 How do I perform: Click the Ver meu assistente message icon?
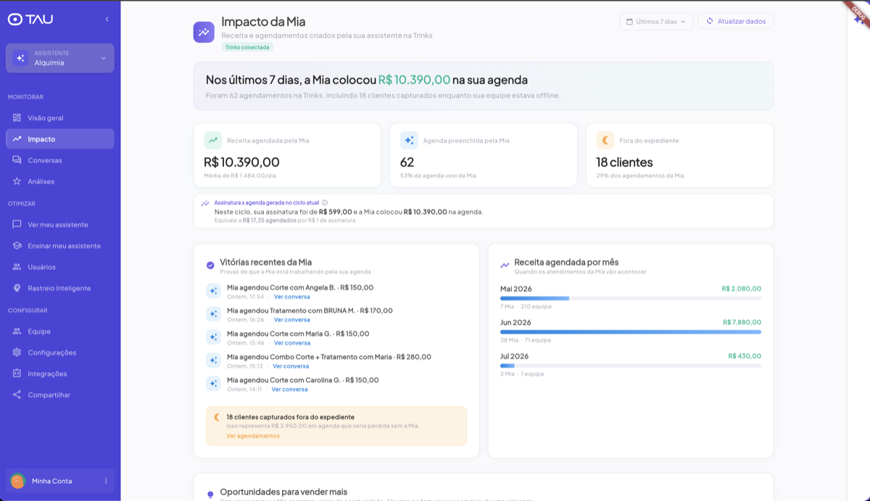[x=17, y=225]
